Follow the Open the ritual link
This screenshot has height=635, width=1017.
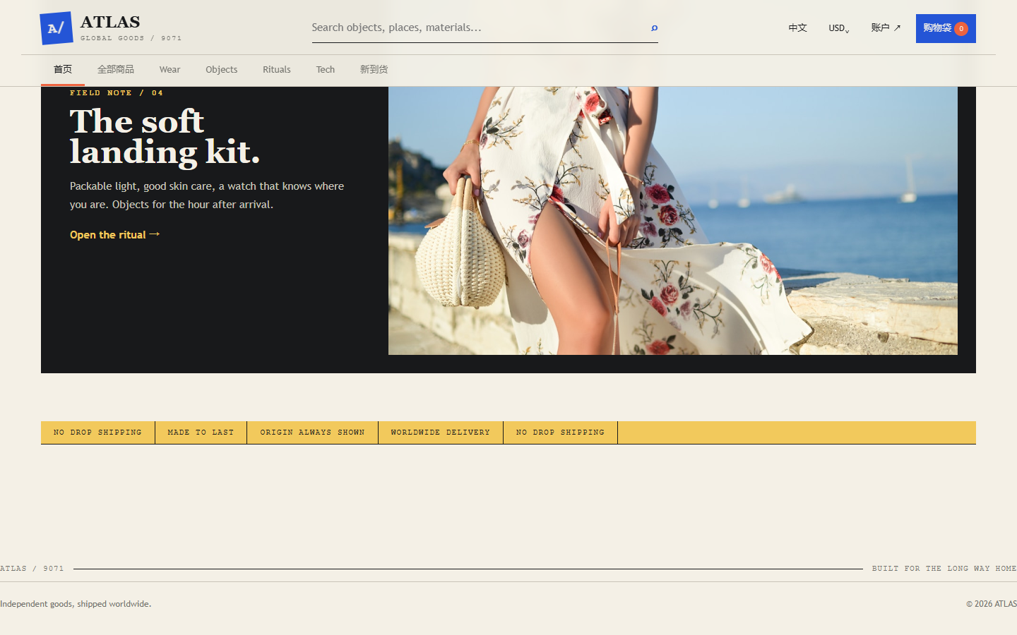coord(115,235)
